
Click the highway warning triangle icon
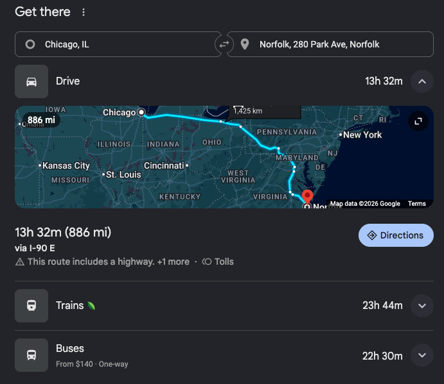pos(20,262)
